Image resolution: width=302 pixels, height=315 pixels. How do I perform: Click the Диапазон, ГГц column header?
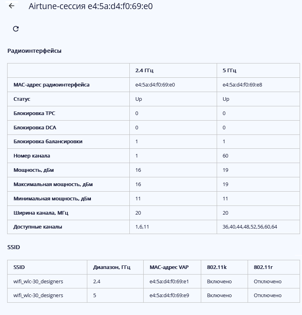(112, 267)
